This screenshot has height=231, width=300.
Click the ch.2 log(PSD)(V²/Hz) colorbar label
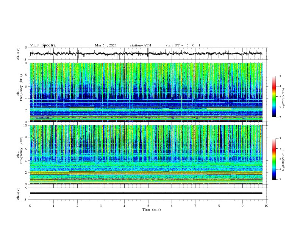tap(284, 161)
